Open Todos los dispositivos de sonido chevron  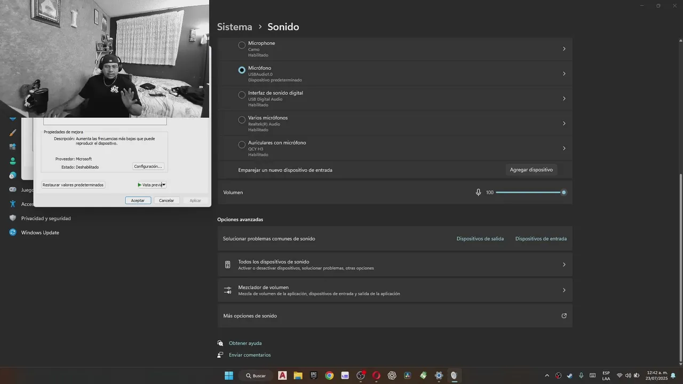564,265
